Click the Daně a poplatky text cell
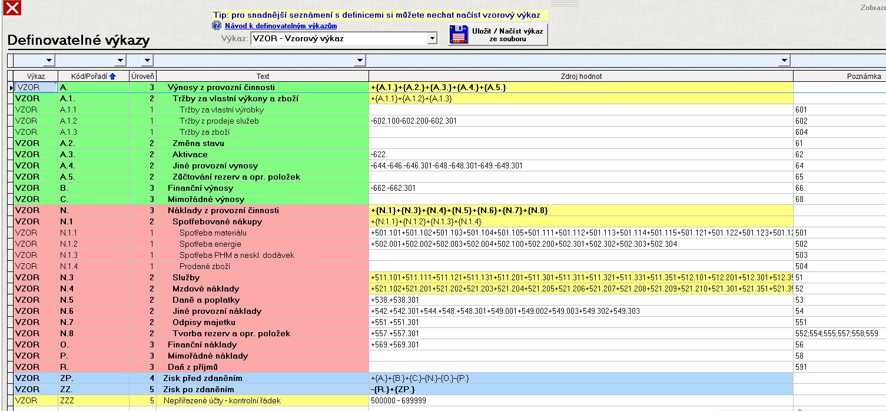Image resolution: width=886 pixels, height=411 pixels. pos(263,300)
